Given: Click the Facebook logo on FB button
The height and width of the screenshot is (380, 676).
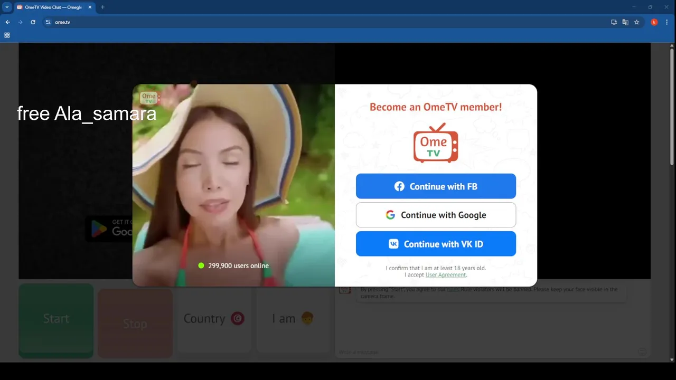Looking at the screenshot, I should pyautogui.click(x=399, y=186).
